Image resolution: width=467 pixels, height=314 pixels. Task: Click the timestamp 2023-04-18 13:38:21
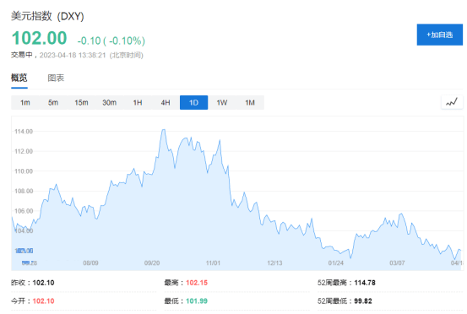(x=73, y=56)
